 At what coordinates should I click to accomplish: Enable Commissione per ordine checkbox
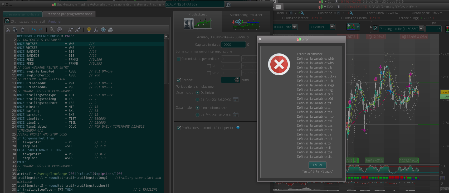[179, 59]
